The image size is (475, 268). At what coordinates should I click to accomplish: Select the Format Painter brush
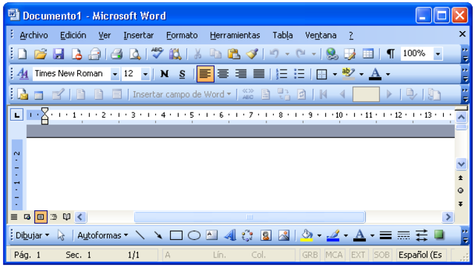(252, 54)
